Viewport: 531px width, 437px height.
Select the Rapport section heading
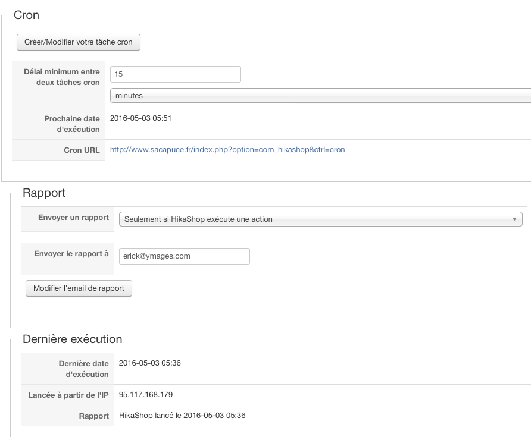tap(44, 193)
